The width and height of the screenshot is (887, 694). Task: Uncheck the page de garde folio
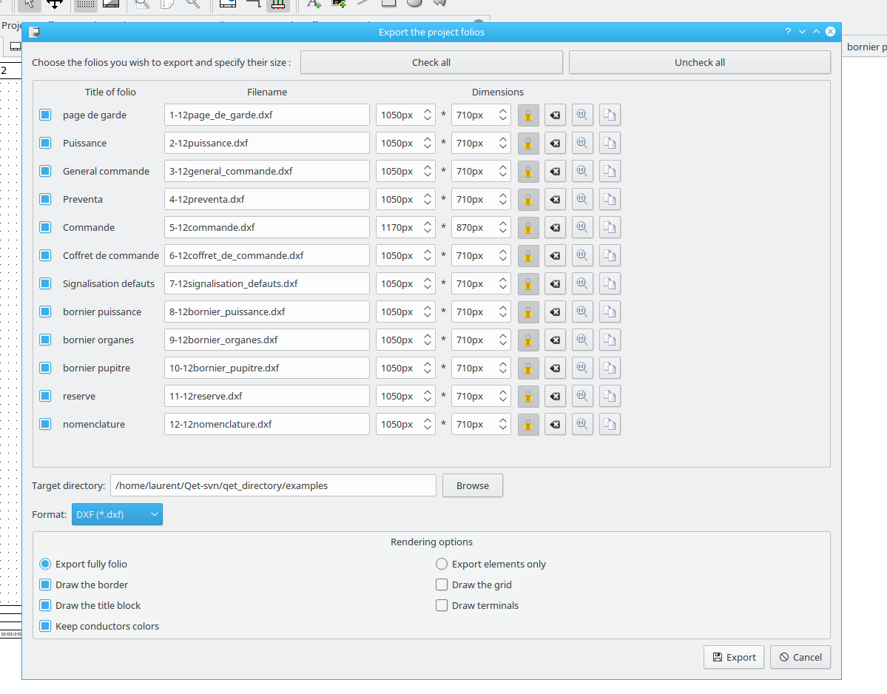(45, 115)
